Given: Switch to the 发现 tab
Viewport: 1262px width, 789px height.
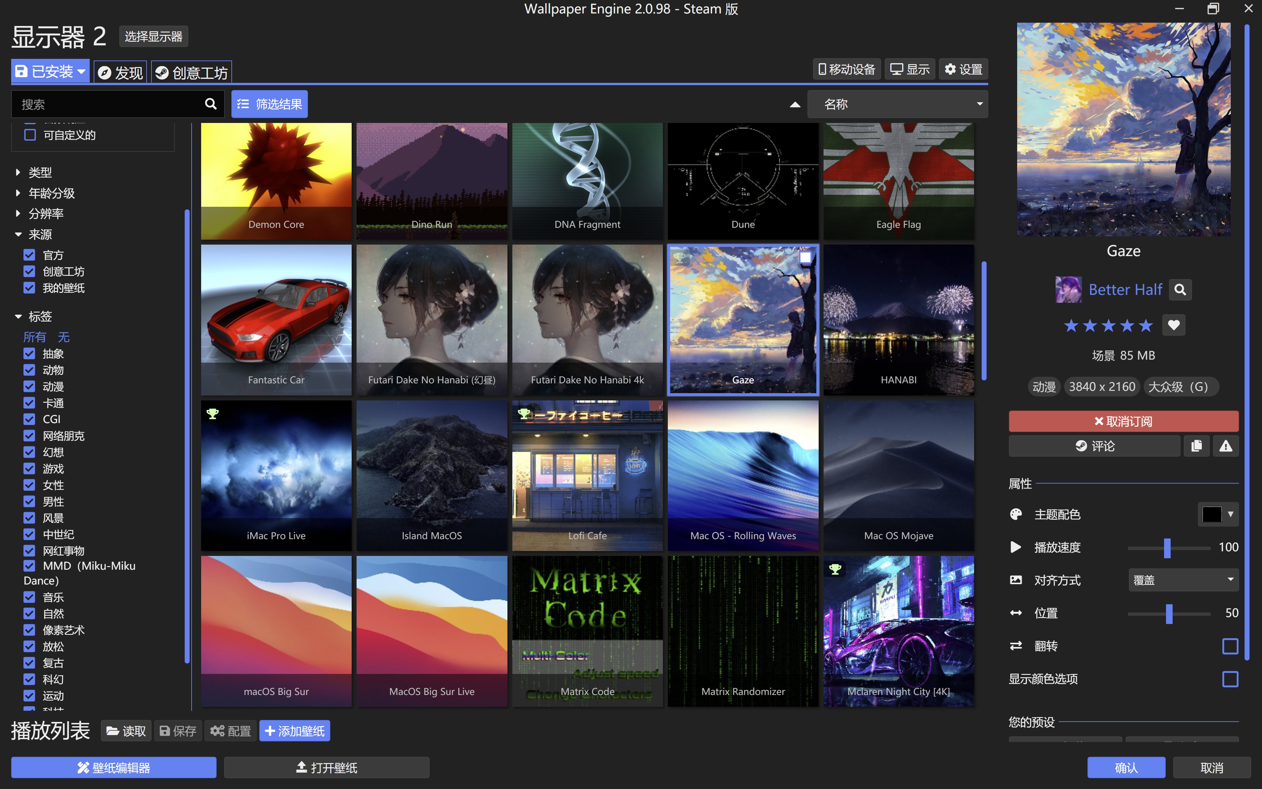Looking at the screenshot, I should pyautogui.click(x=121, y=72).
